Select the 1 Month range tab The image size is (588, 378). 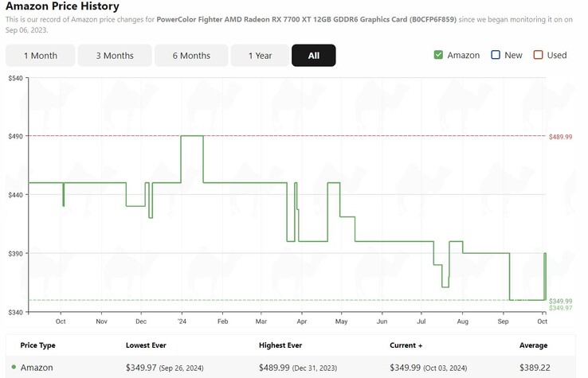(41, 56)
